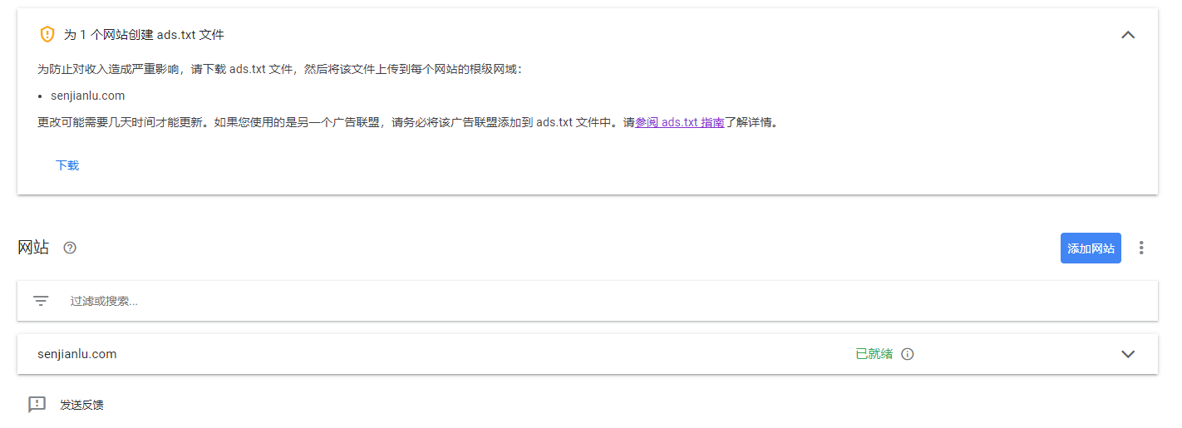This screenshot has height=428, width=1182.
Task: Download the ads.txt file
Action: [x=67, y=165]
